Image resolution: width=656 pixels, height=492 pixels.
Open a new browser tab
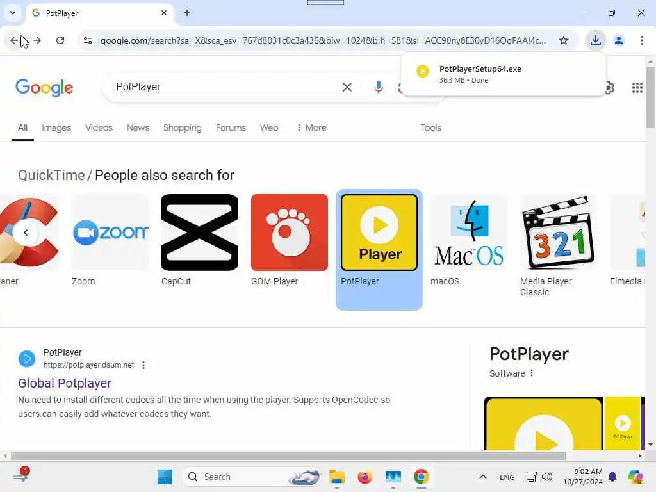187,13
